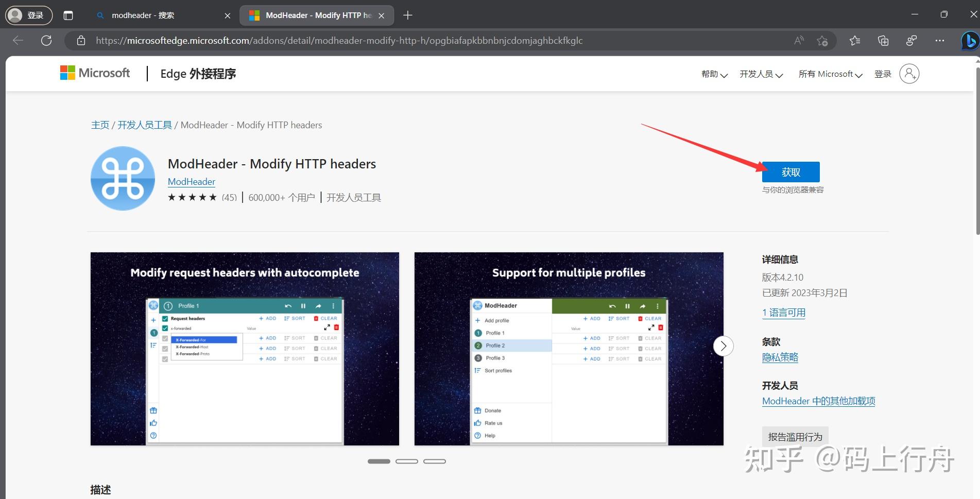Image resolution: width=980 pixels, height=499 pixels.
Task: Open ModHeader 中的其他加载项 link
Action: pyautogui.click(x=819, y=401)
